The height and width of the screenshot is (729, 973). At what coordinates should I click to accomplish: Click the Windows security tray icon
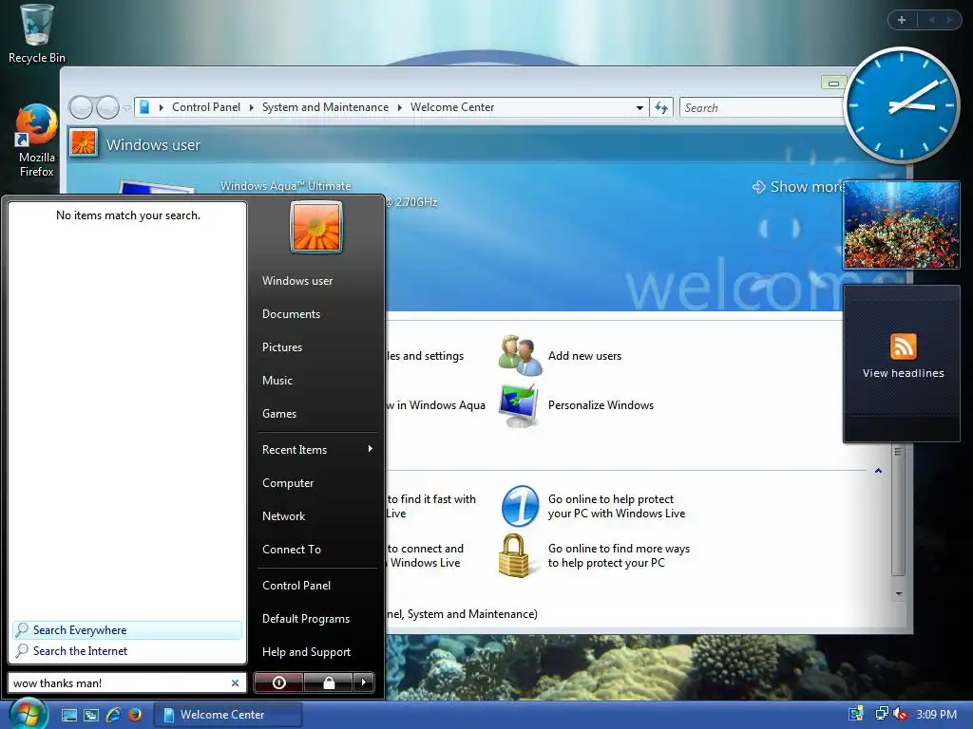[x=856, y=714]
